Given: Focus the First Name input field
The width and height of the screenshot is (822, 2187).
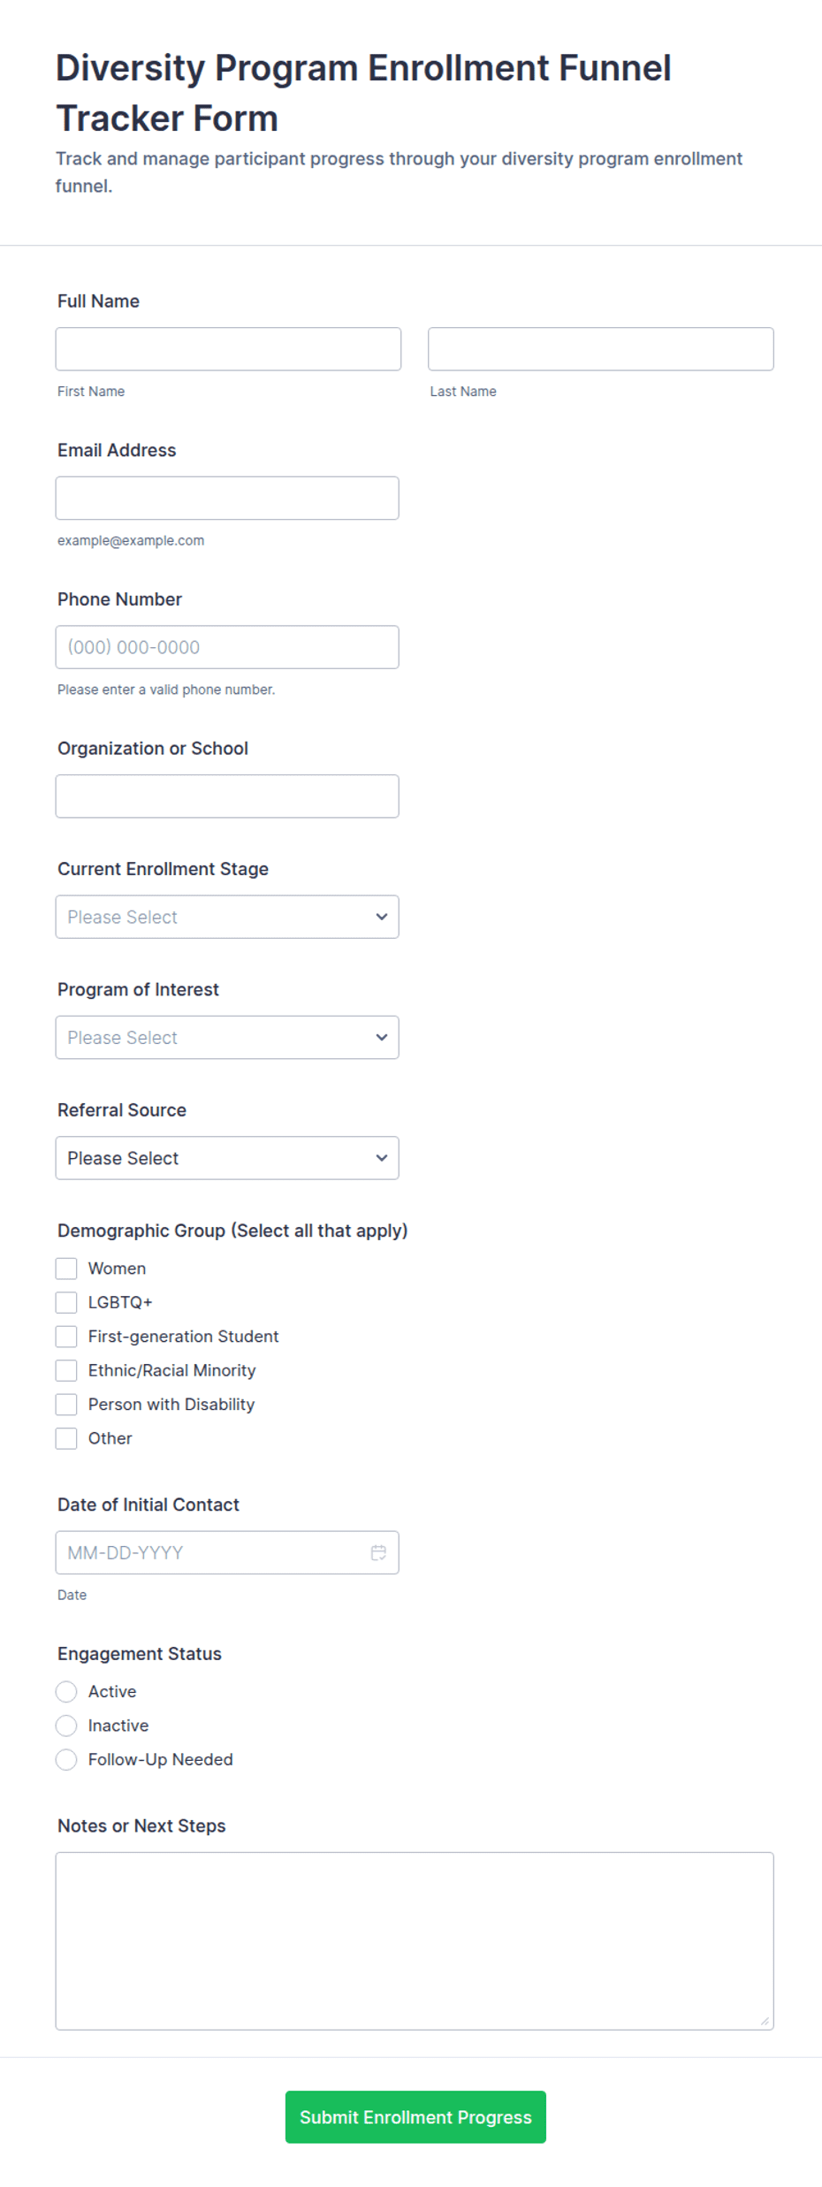Looking at the screenshot, I should (228, 349).
